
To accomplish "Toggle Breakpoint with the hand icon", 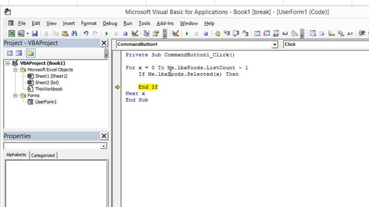I will pyautogui.click(x=217, y=33).
